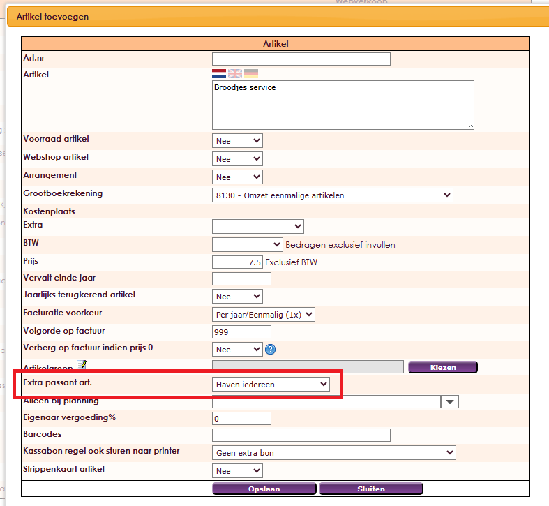Viewport: 549px width, 506px height.
Task: Expand the Alleen bij planning arrow
Action: [x=451, y=401]
